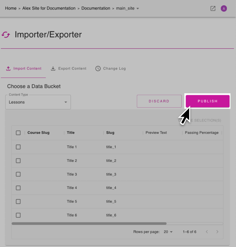Click the upload icon beside Import Content
The image size is (236, 247).
click(x=8, y=69)
